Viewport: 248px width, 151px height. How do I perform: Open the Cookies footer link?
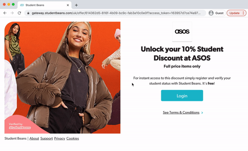pos(73,138)
